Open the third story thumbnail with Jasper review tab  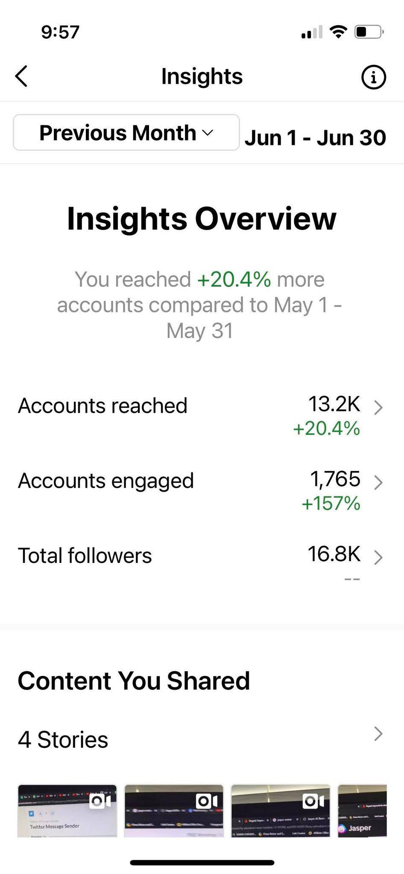pos(281,810)
